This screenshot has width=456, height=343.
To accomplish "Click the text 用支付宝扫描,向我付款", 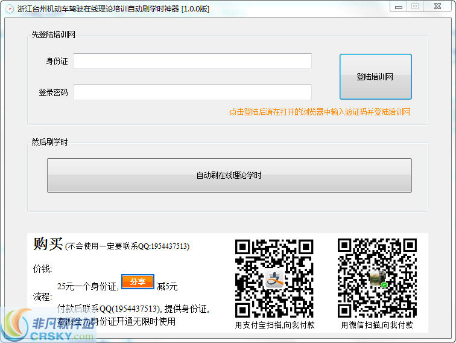I will pos(274,325).
